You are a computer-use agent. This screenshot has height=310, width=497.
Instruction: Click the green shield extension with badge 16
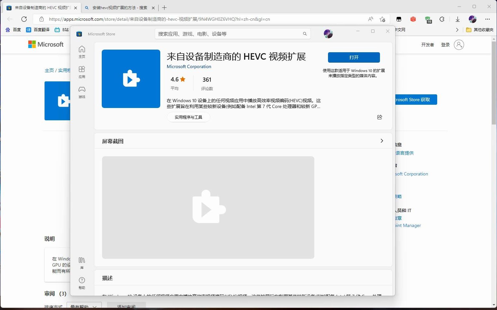(428, 19)
